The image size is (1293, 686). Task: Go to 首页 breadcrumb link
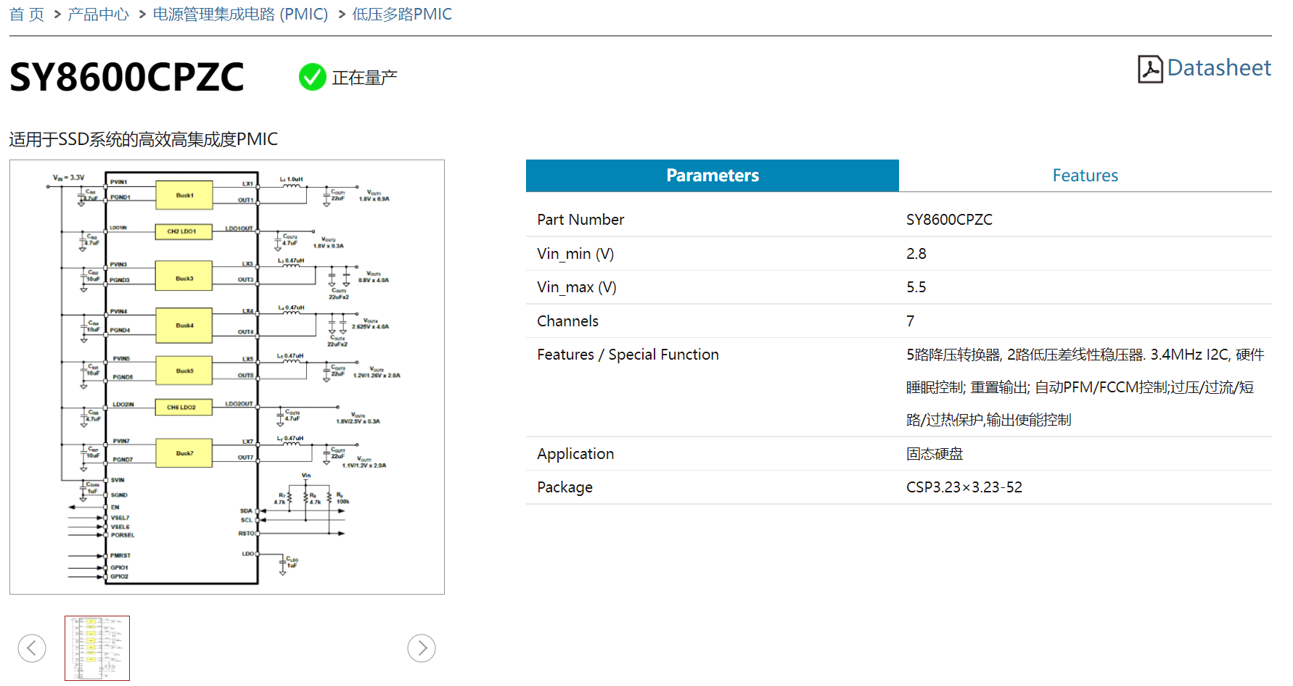(27, 15)
